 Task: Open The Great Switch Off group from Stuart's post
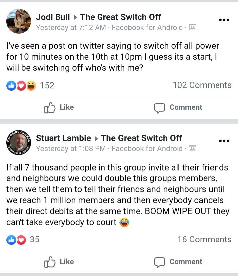click(x=141, y=138)
